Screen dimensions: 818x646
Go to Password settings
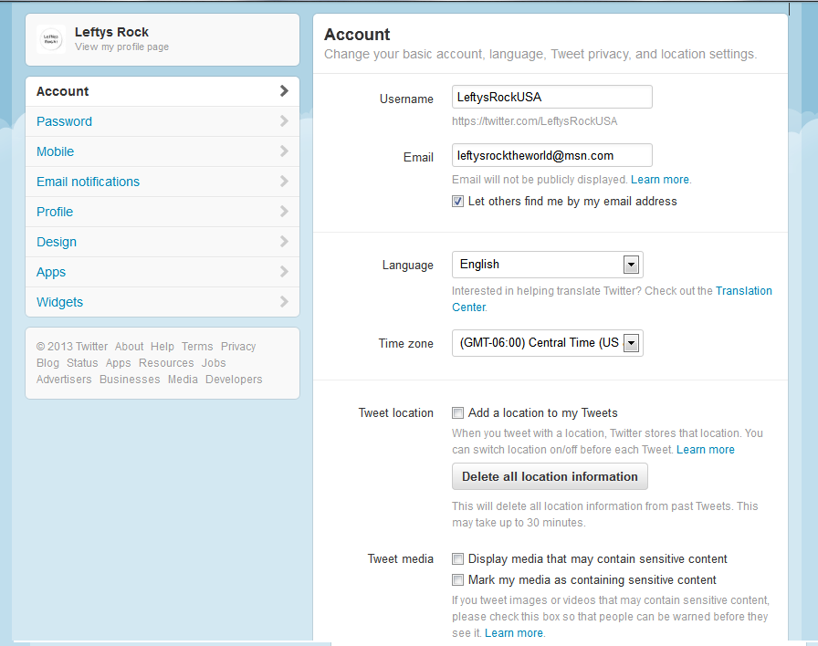pyautogui.click(x=163, y=121)
